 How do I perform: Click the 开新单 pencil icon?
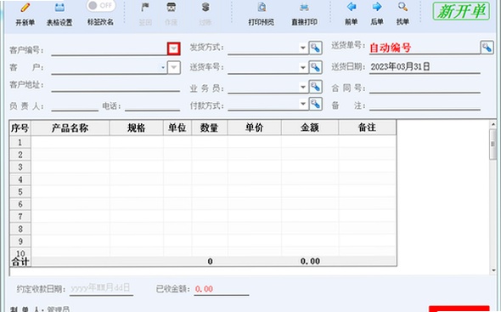25,8
